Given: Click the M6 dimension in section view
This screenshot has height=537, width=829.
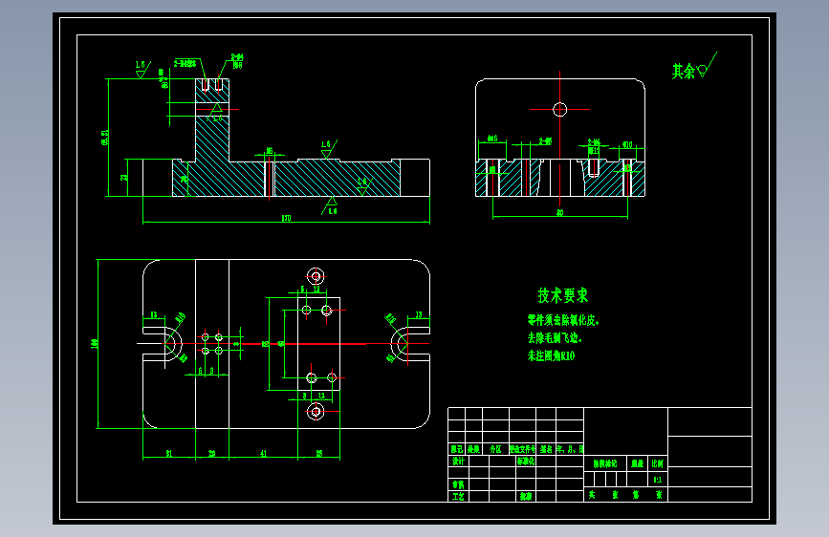Looking at the screenshot, I should 269,151.
